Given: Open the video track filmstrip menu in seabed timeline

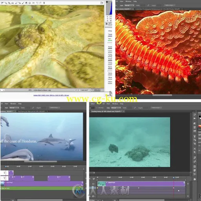Looking at the screenshot, I should point(93,184).
